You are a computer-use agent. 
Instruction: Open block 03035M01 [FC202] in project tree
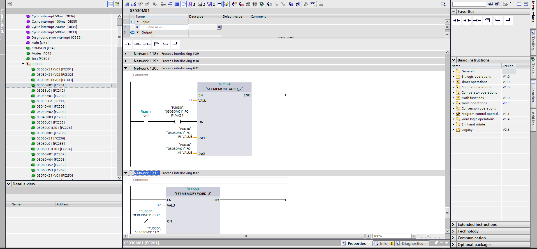[x=51, y=96]
